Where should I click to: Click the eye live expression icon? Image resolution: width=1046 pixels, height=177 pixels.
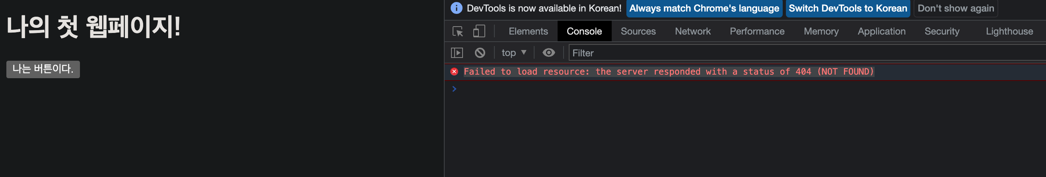click(548, 53)
